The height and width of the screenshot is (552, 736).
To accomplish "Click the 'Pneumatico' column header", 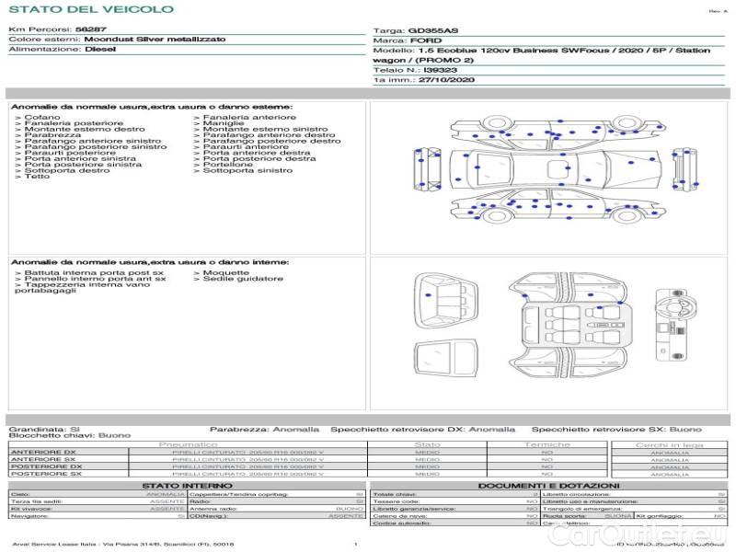I will click(x=188, y=444).
